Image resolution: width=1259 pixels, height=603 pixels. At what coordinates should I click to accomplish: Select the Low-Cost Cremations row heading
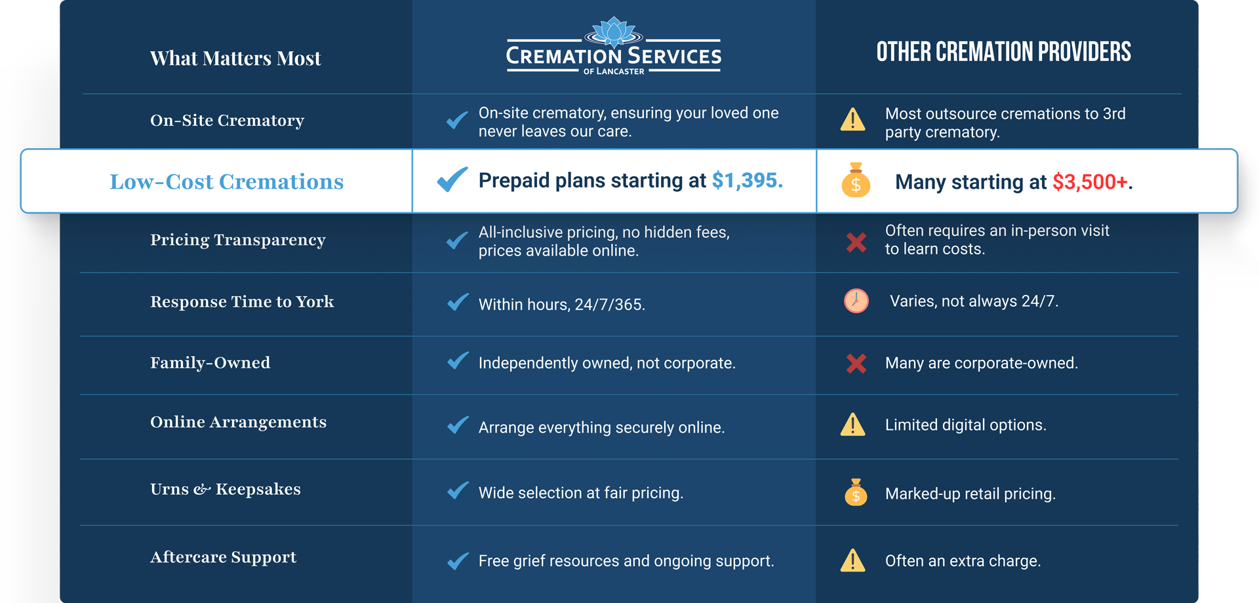[x=226, y=182]
